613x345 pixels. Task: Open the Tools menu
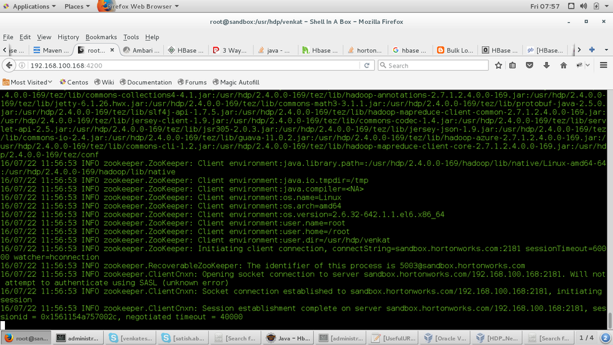tap(131, 37)
